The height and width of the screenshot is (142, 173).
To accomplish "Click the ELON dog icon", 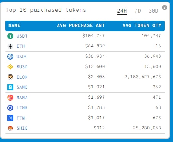I will [10, 77].
